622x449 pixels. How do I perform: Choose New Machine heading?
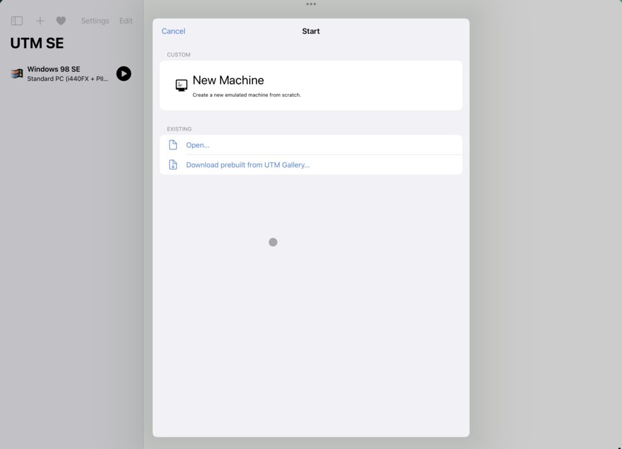pos(228,80)
